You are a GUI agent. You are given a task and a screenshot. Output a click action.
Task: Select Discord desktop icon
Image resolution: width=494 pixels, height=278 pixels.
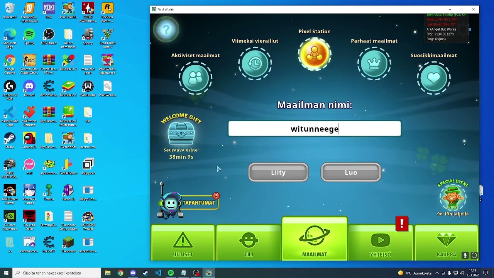(29, 89)
